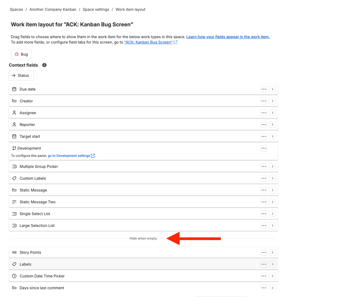The image size is (348, 297).
Task: Open the more options menu for Creator
Action: click(x=264, y=101)
